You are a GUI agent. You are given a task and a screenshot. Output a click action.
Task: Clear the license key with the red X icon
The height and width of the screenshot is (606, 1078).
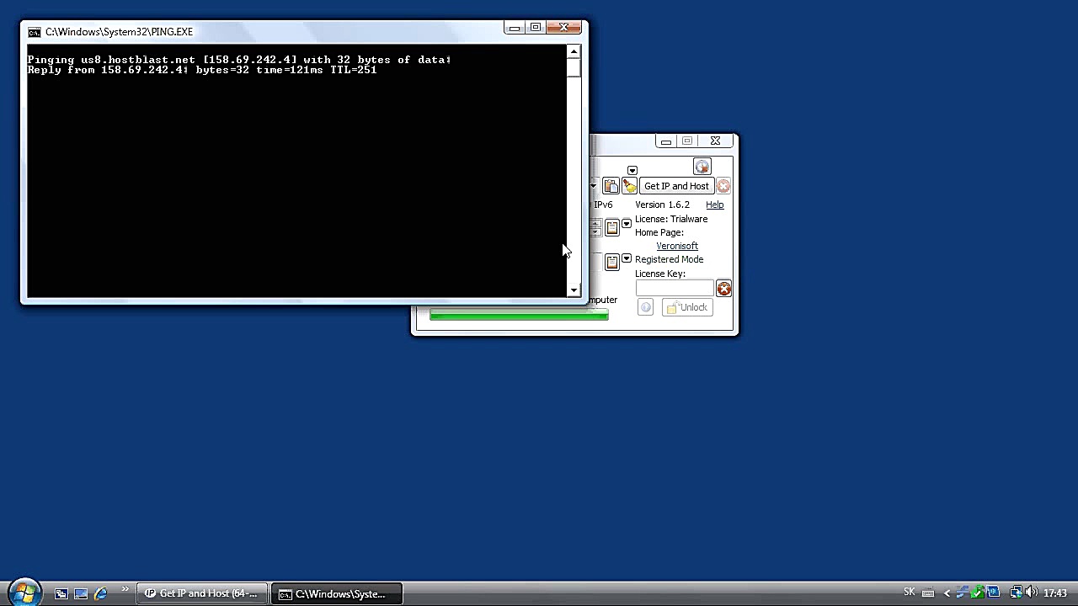coord(723,289)
